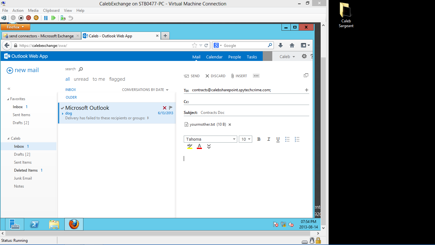Collapse the Favorites folder group
The width and height of the screenshot is (435, 245).
coord(8,99)
